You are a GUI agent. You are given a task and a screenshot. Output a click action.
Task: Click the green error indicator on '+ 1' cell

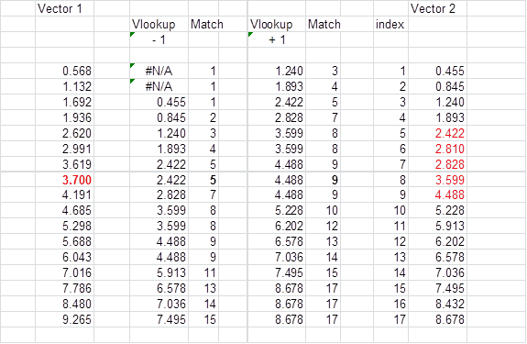point(250,34)
